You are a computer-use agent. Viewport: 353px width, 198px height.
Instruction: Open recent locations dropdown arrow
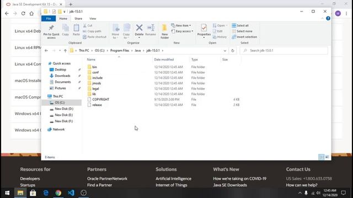click(x=60, y=51)
